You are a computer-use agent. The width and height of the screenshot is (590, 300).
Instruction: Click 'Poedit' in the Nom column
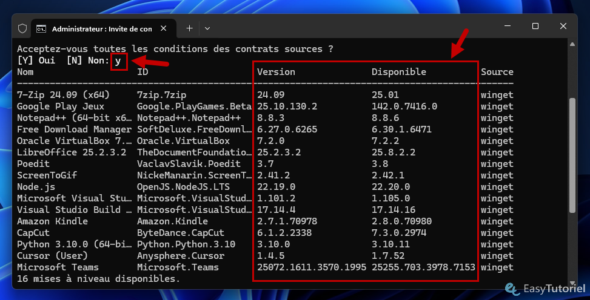point(33,164)
